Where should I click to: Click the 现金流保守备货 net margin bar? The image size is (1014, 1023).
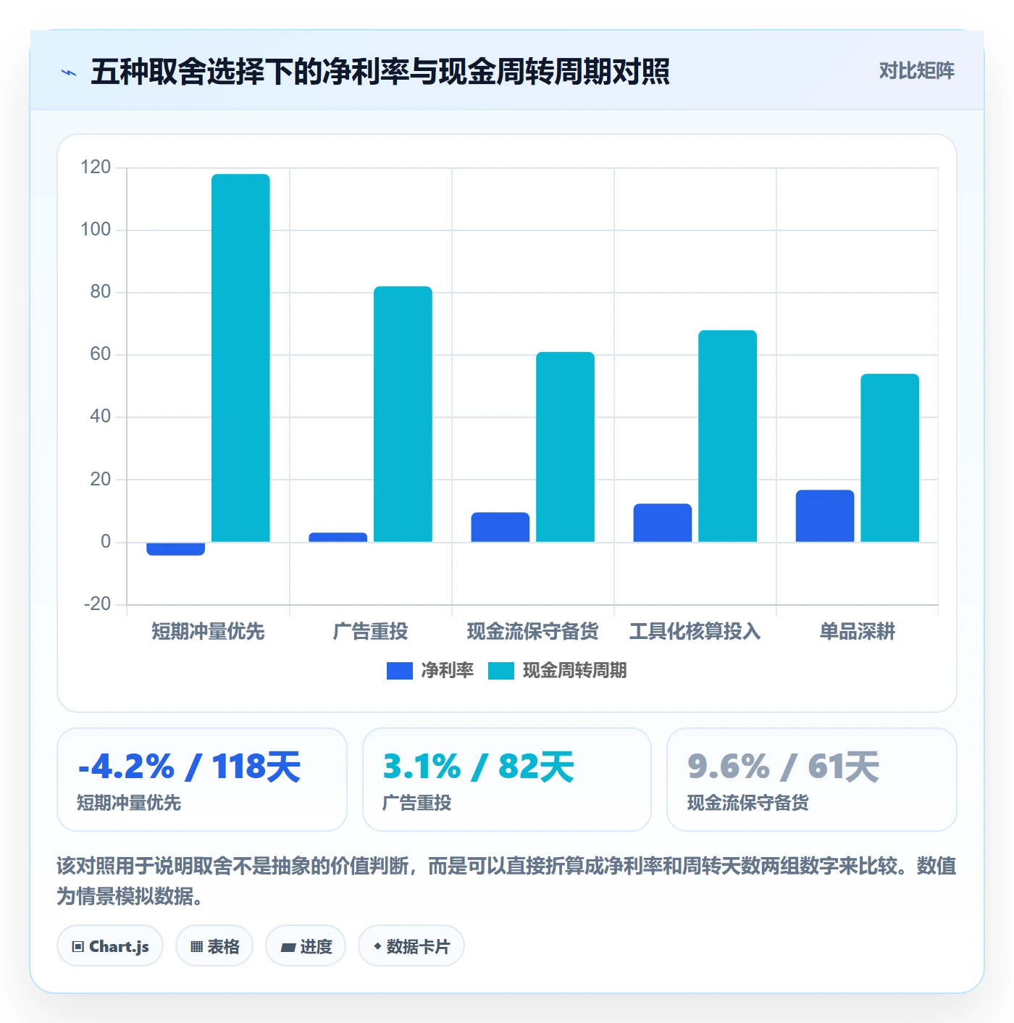[x=500, y=527]
